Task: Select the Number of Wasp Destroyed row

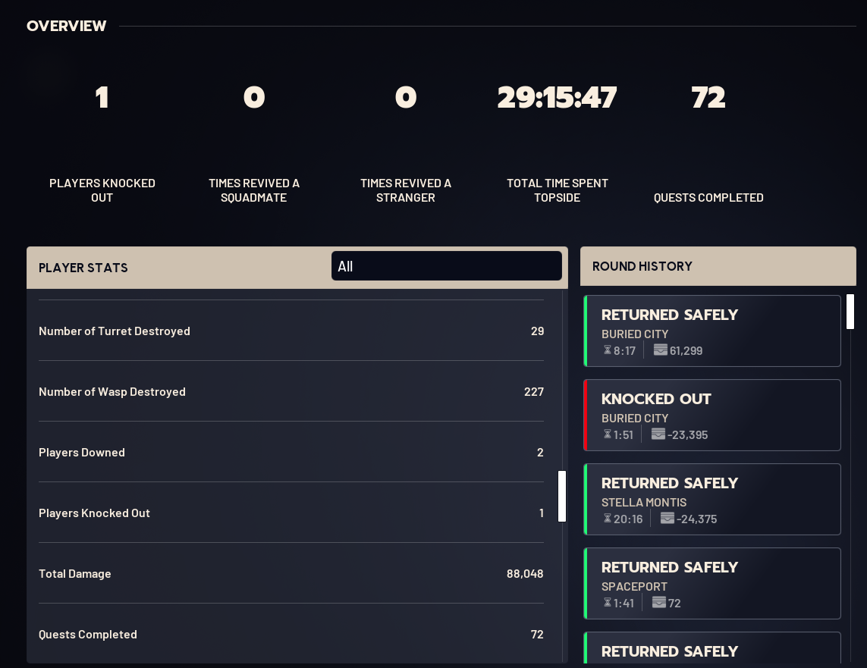Action: [291, 392]
